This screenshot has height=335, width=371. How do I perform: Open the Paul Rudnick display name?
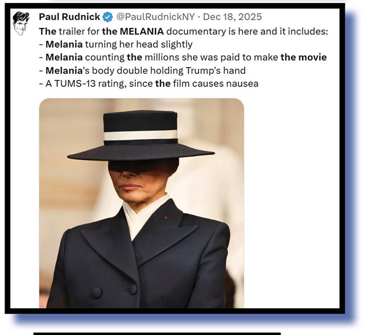(x=69, y=17)
